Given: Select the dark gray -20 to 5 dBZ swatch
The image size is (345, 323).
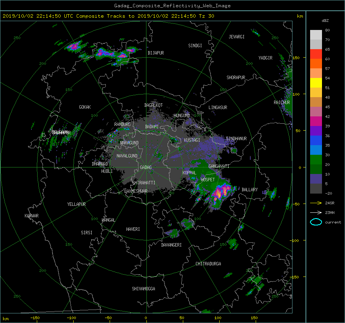Looking at the screenshot, I should (x=316, y=189).
